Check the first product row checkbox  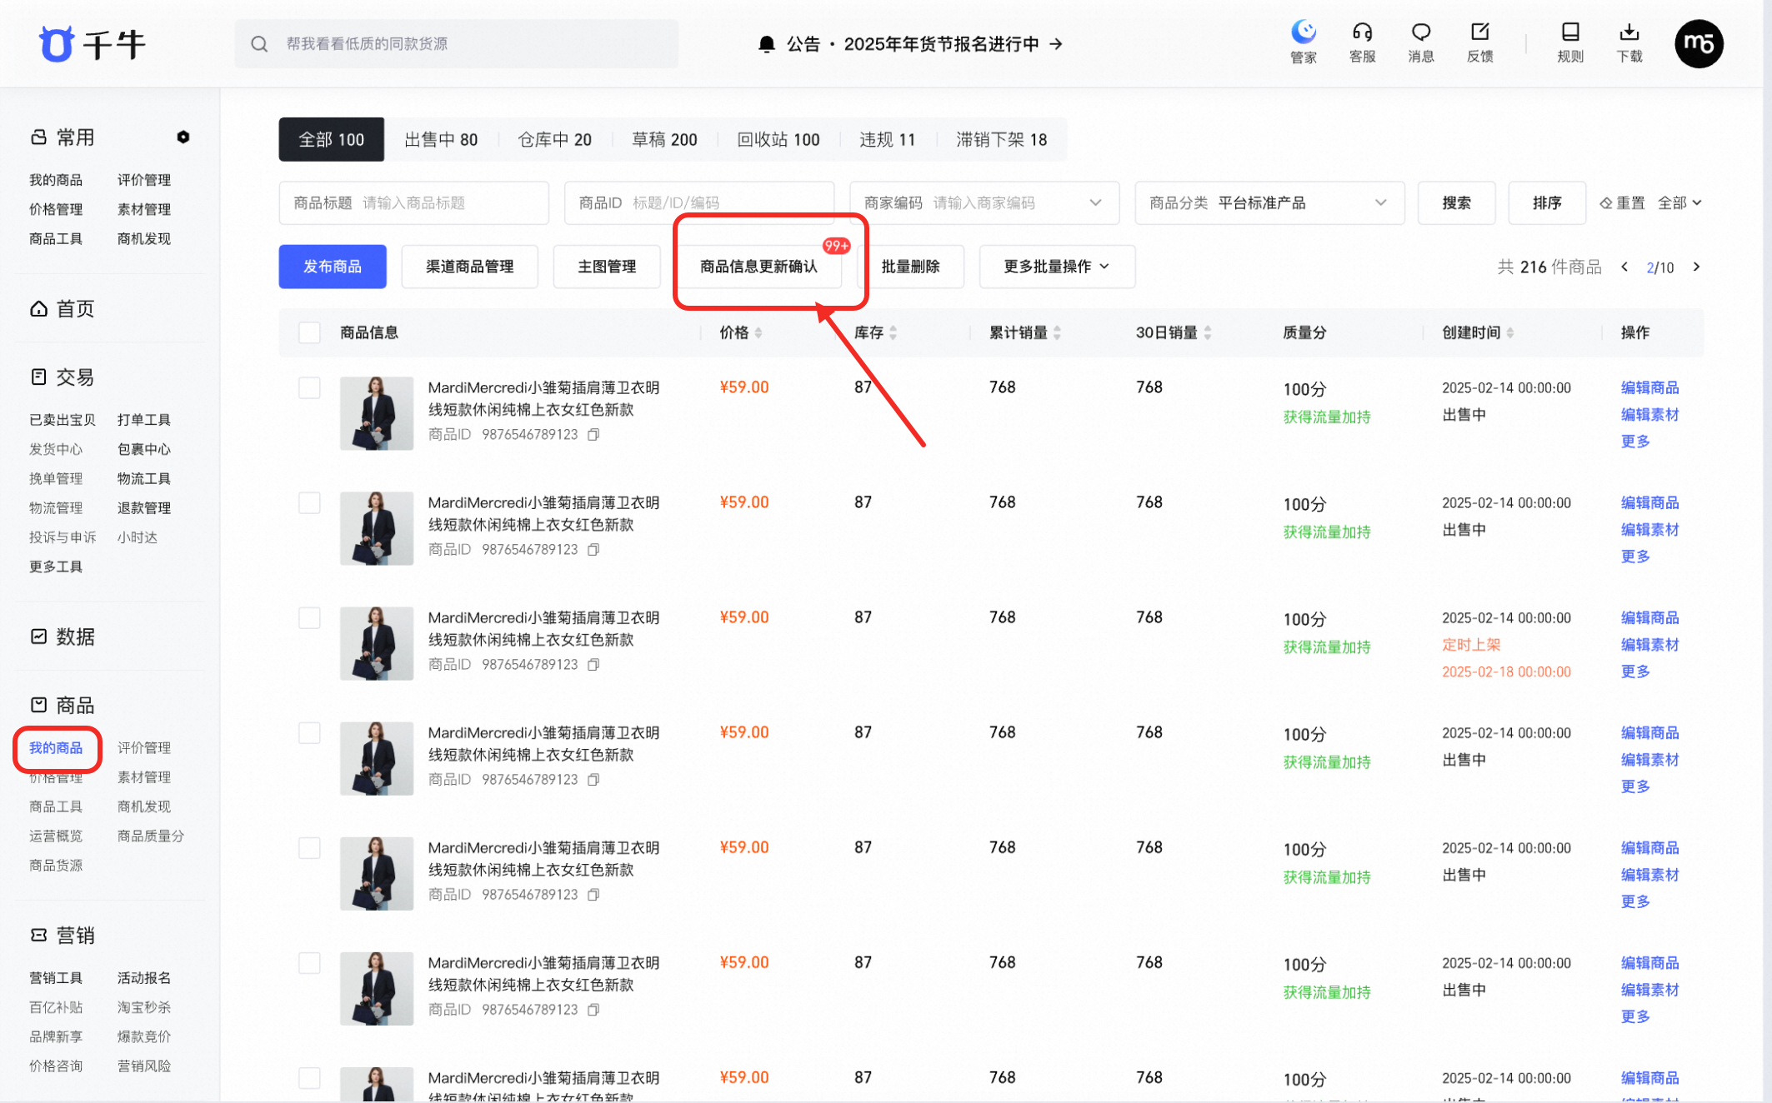309,388
